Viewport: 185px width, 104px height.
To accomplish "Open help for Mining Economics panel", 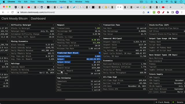I will coord(53,41).
